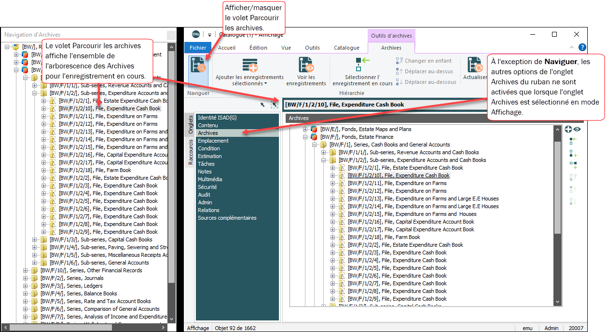Click Ajouter les enregistrements sélectionnés icon
607x332 pixels.
pyautogui.click(x=249, y=65)
